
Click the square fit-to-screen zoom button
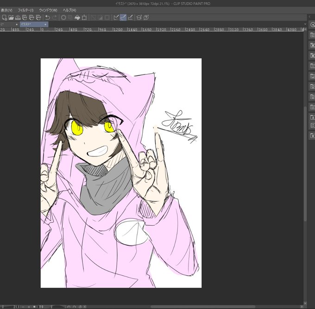pos(34,307)
